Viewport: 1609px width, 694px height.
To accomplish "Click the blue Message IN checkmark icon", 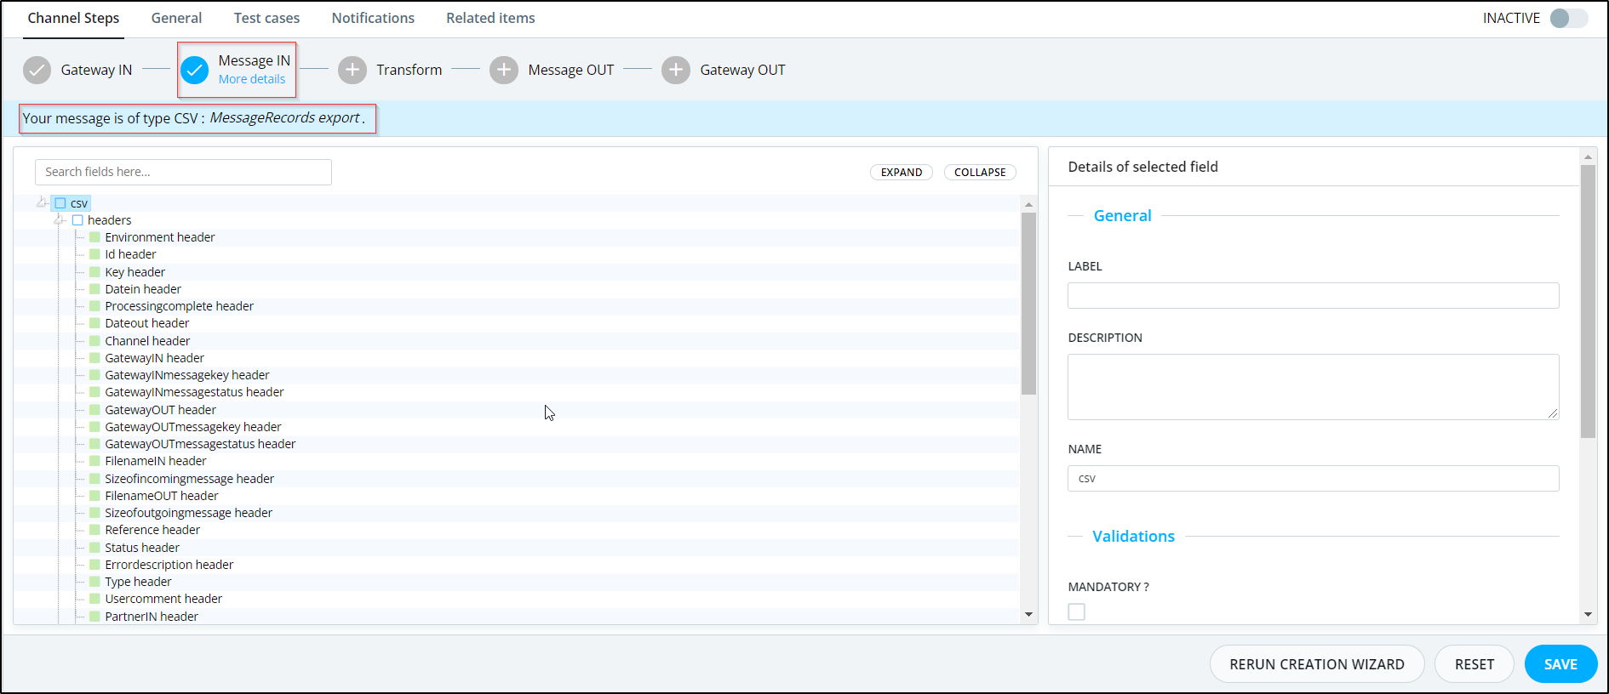I will [195, 70].
